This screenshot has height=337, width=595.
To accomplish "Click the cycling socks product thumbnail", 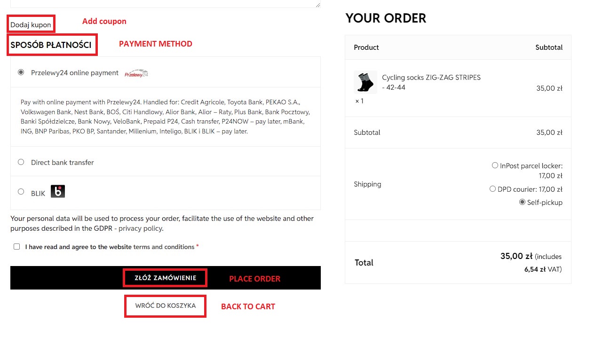I will point(365,83).
